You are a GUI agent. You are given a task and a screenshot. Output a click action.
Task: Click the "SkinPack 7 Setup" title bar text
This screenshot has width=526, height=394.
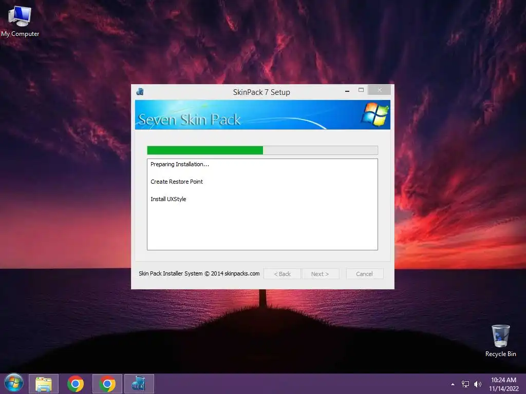261,92
